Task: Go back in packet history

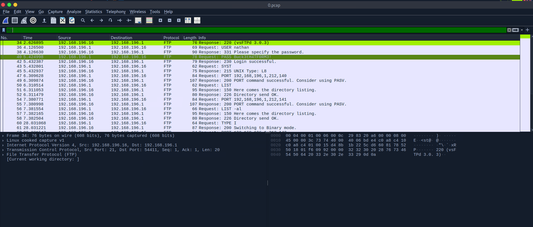Action: coord(92,20)
